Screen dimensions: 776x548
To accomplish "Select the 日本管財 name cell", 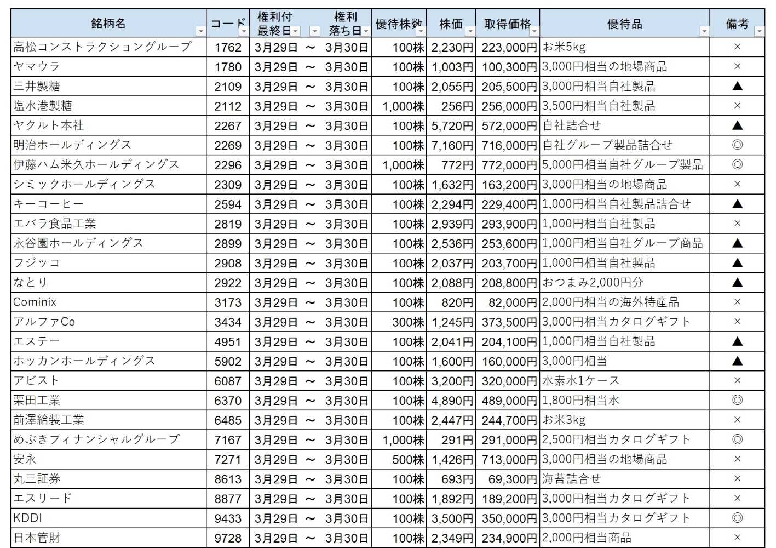I will click(108, 538).
